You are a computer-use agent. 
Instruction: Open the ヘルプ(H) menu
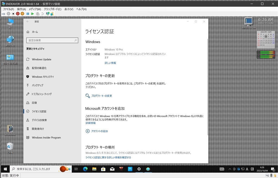pyautogui.click(x=81, y=9)
